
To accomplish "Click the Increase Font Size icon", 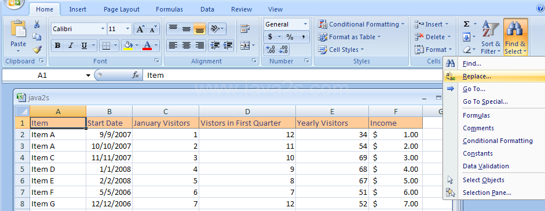I will (140, 29).
